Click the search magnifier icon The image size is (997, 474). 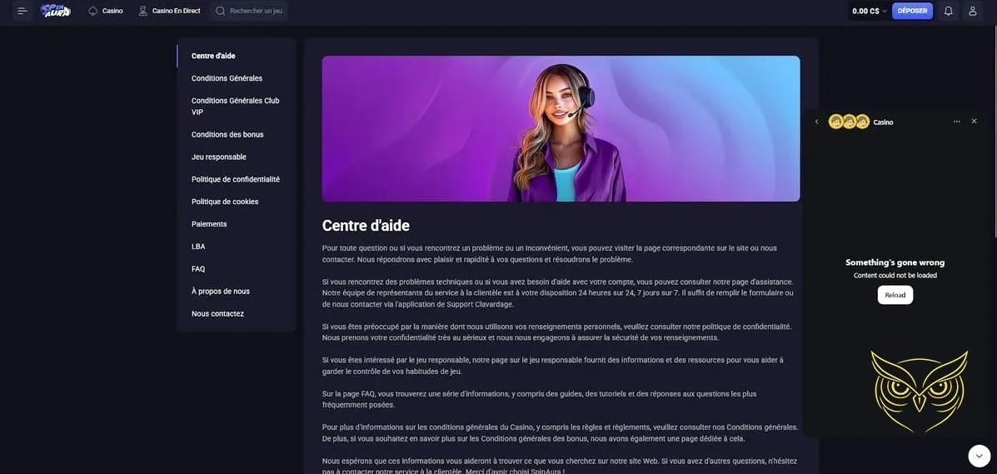tap(220, 11)
